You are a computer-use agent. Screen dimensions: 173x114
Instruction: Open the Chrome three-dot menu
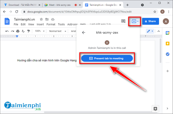point(169,12)
